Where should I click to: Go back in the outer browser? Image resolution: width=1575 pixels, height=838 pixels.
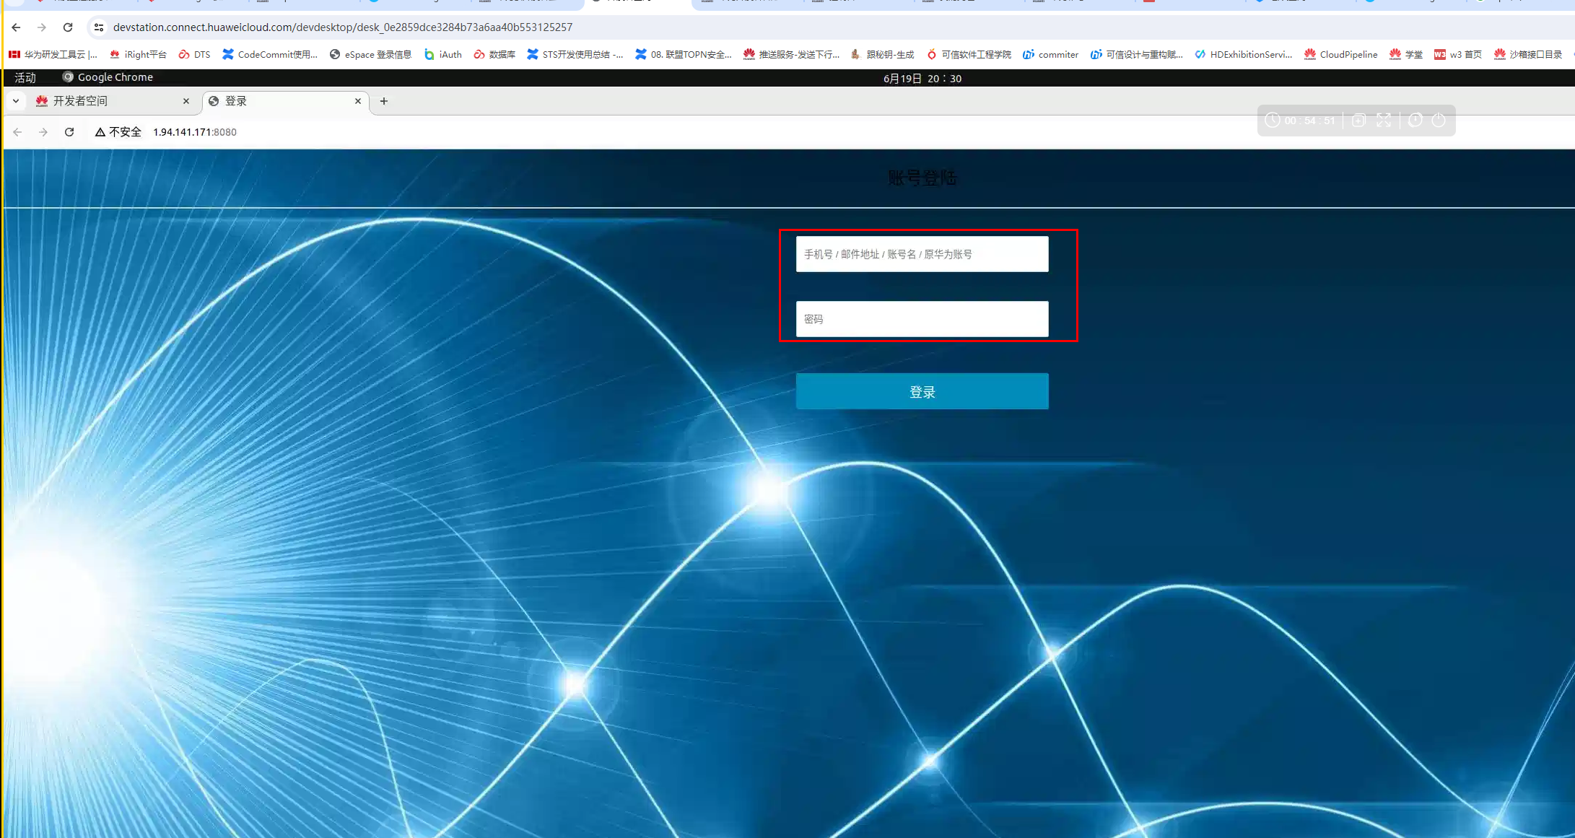click(x=16, y=27)
